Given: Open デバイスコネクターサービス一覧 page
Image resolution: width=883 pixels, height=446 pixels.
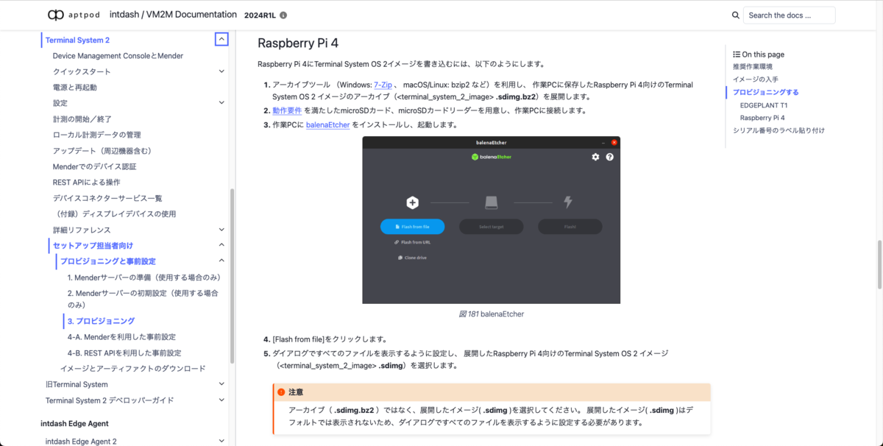Looking at the screenshot, I should coord(107,198).
